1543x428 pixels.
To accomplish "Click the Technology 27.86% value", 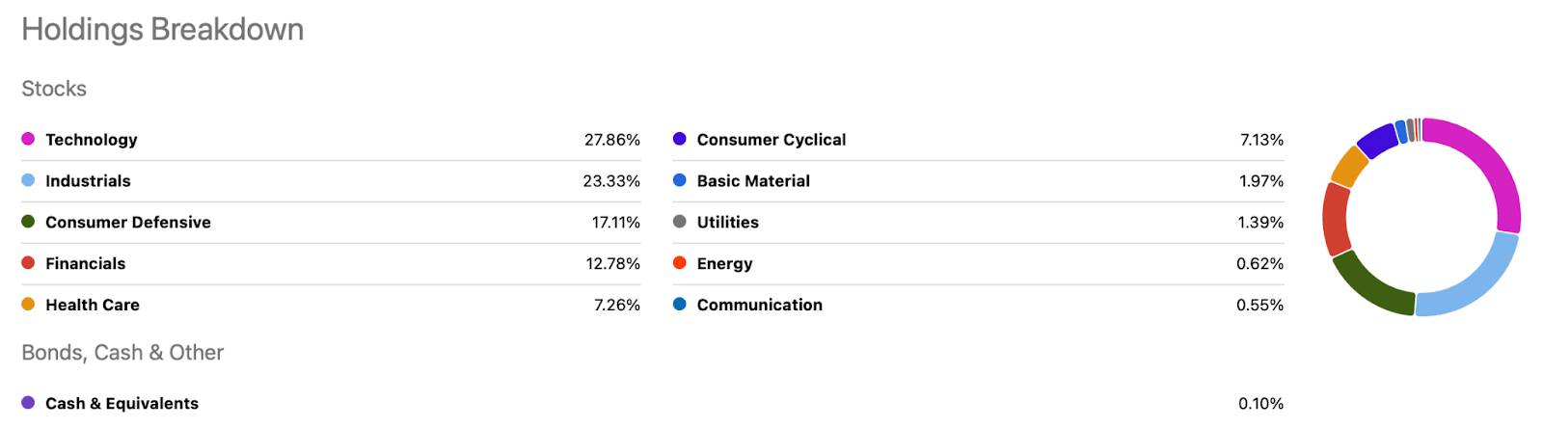I will pyautogui.click(x=611, y=140).
